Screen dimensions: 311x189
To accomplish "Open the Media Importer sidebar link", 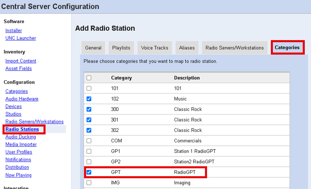I will click(x=21, y=144).
